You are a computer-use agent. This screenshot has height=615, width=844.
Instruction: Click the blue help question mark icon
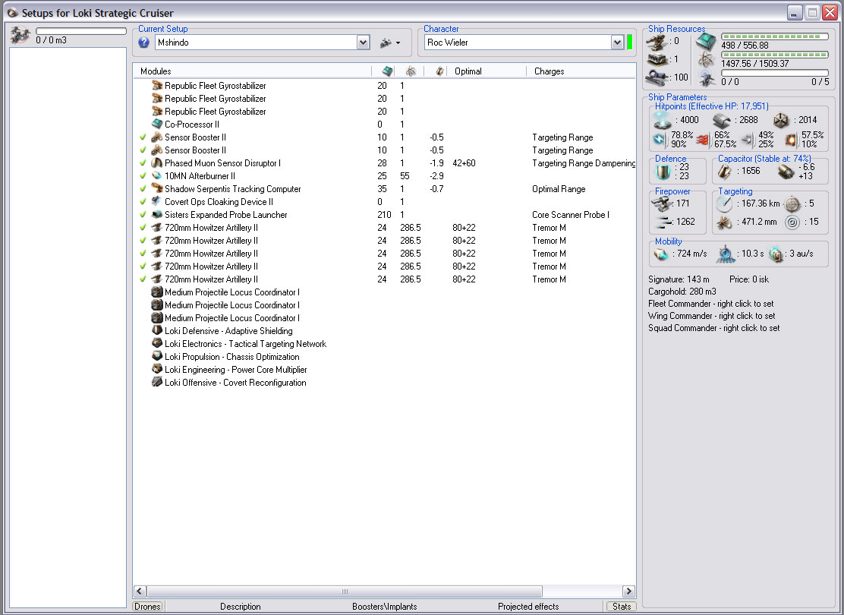144,43
